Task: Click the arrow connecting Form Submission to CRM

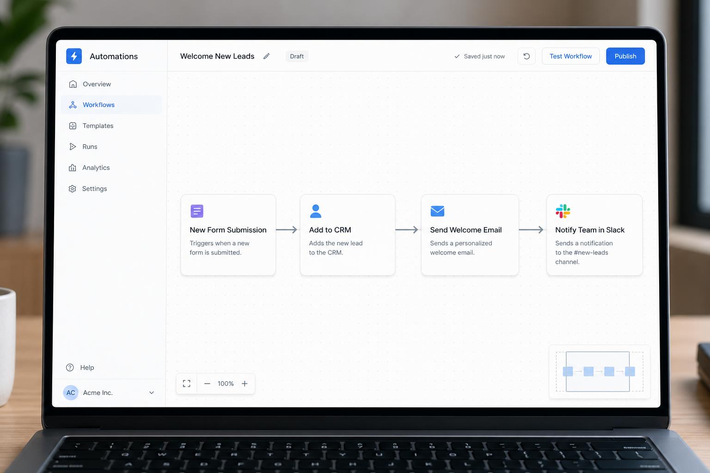Action: click(x=287, y=230)
